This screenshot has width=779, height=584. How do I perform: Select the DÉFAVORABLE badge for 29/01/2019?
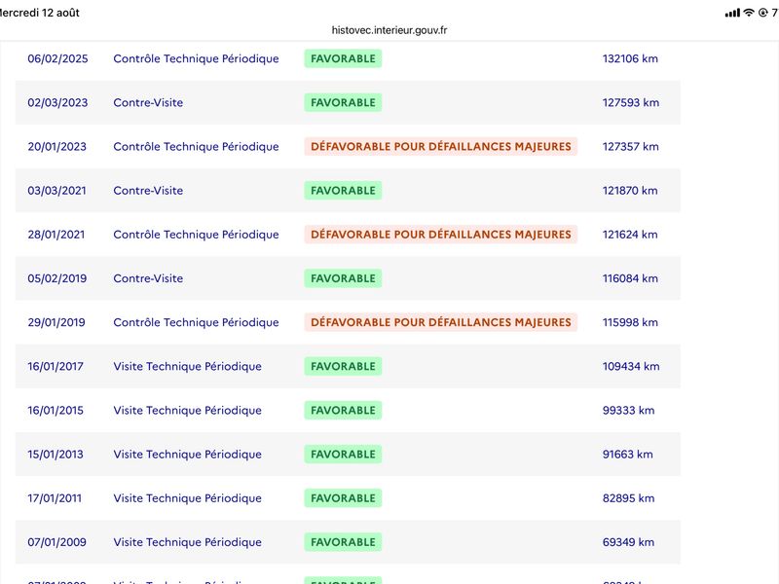441,322
